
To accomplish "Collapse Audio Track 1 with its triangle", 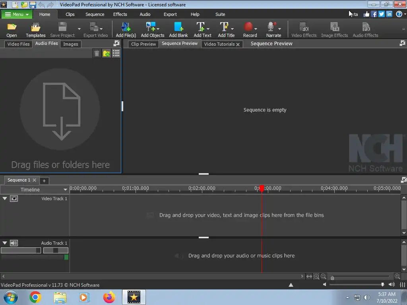I will click(x=5, y=243).
